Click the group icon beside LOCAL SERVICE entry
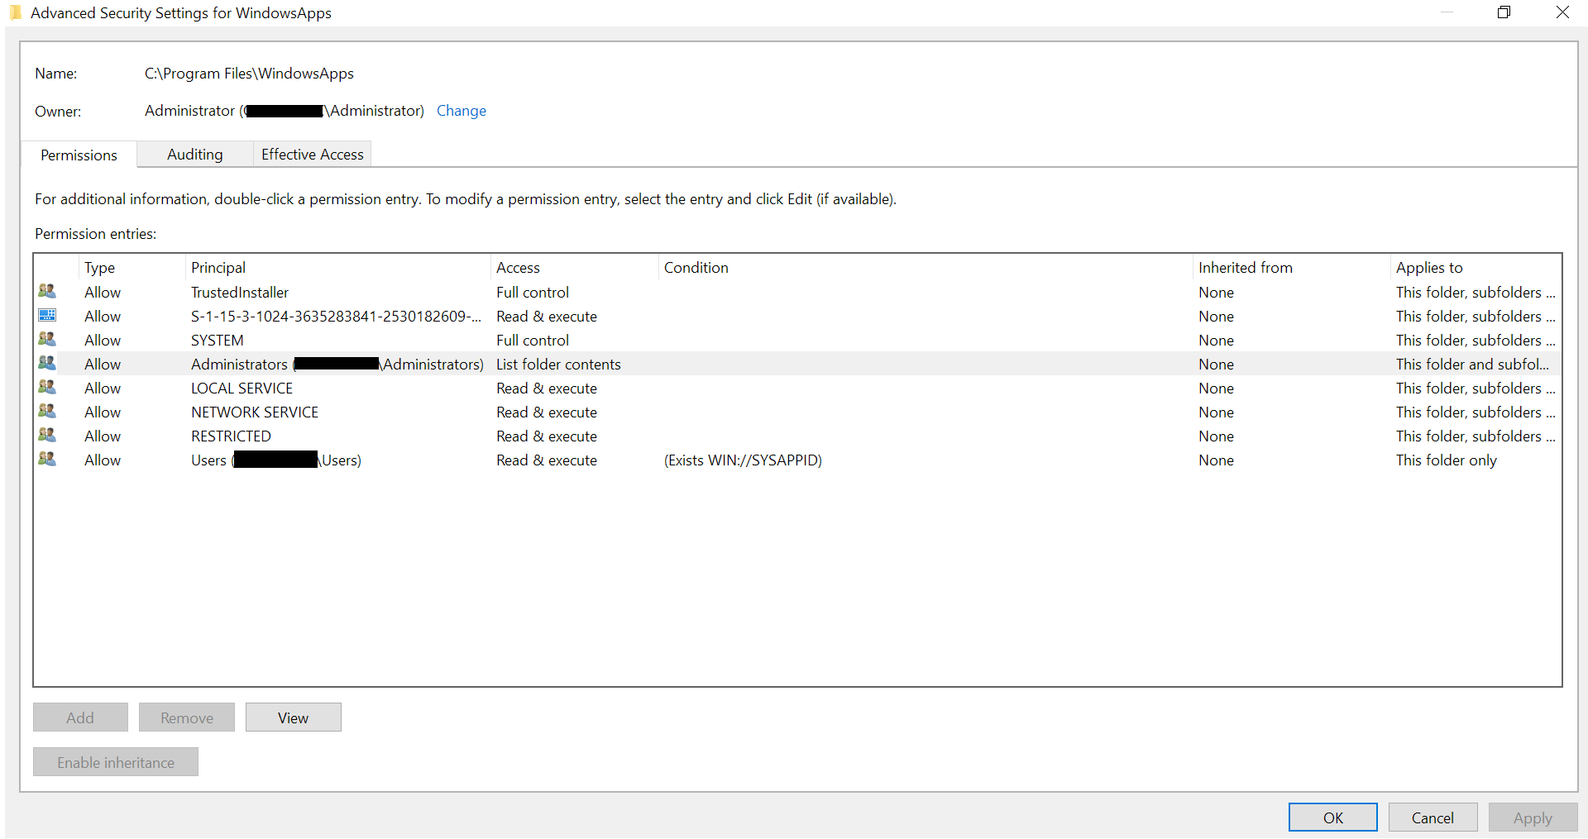The width and height of the screenshot is (1588, 839). 47,387
